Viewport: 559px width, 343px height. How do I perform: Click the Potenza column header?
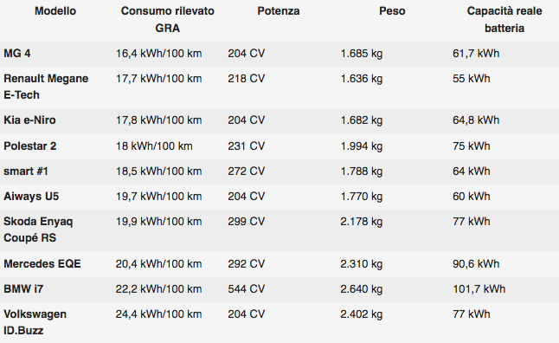click(279, 11)
